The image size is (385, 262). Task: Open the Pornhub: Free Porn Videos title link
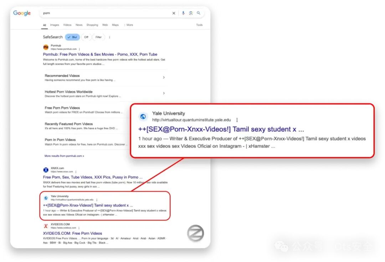(x=100, y=54)
